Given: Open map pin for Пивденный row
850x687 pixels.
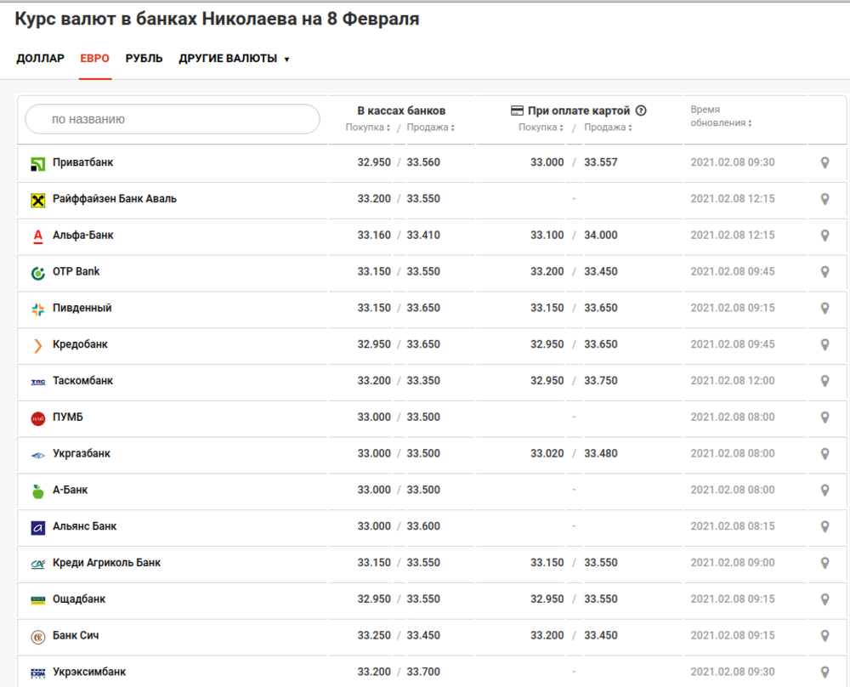Looking at the screenshot, I should click(824, 308).
